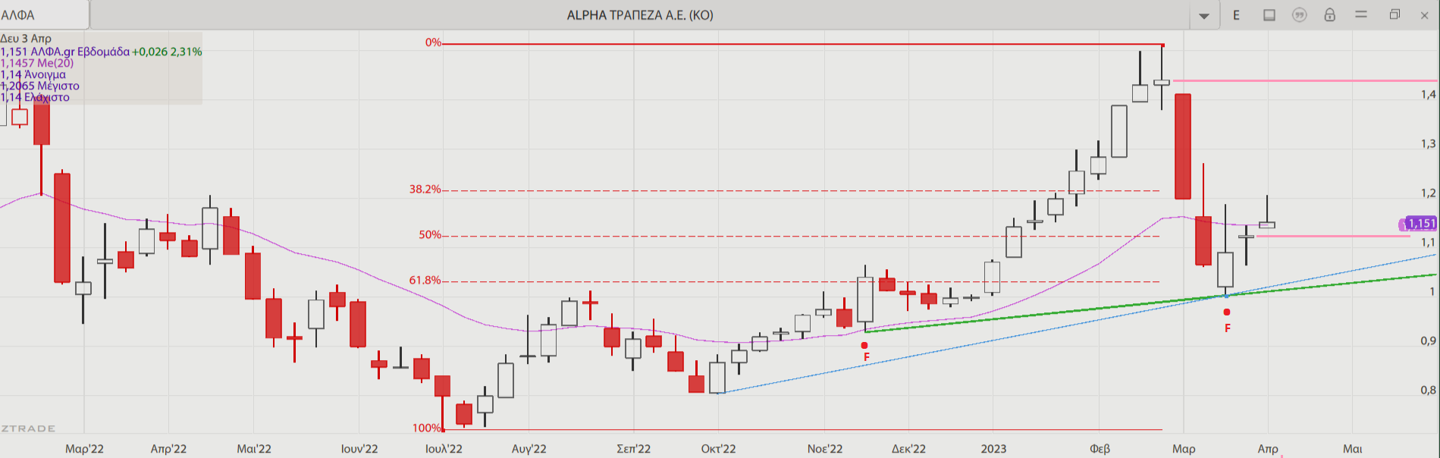Select the Fibonacci 100% level label

pos(427,428)
